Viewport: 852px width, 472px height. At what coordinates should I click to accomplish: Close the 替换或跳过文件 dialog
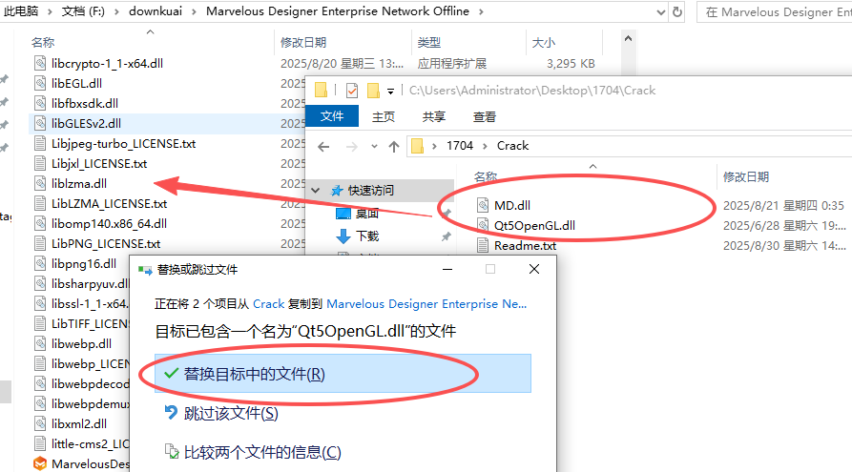pyautogui.click(x=534, y=270)
